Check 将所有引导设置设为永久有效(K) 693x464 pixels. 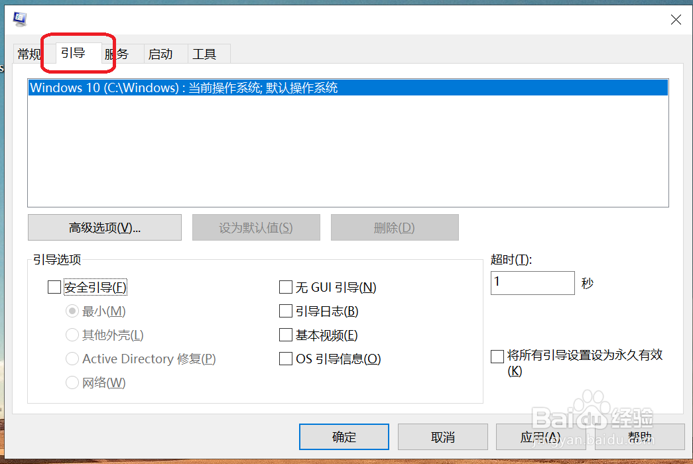pyautogui.click(x=497, y=356)
